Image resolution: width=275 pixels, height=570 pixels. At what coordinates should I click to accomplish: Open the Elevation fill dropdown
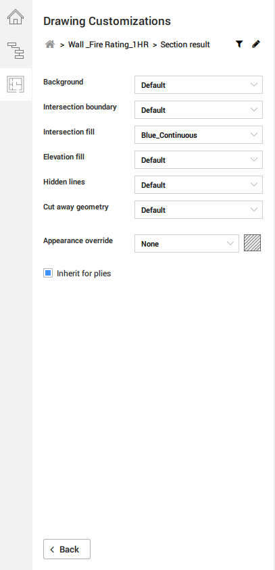[199, 160]
